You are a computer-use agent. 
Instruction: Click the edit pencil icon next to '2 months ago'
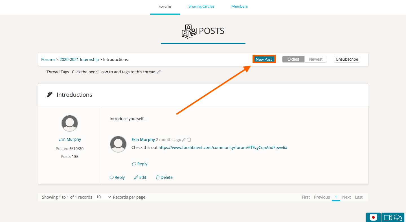(x=184, y=140)
